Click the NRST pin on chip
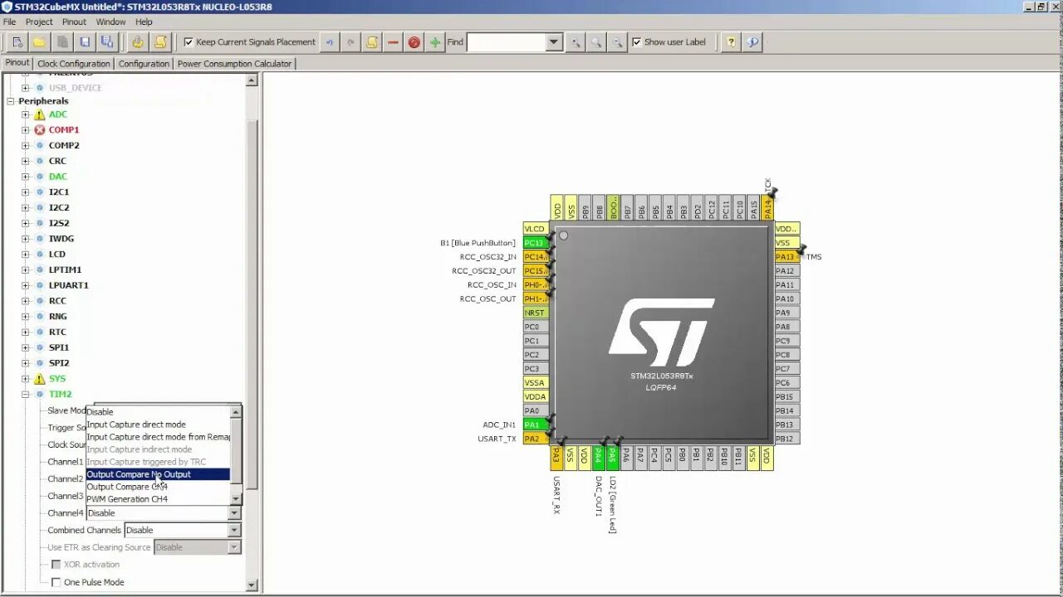 coord(536,313)
